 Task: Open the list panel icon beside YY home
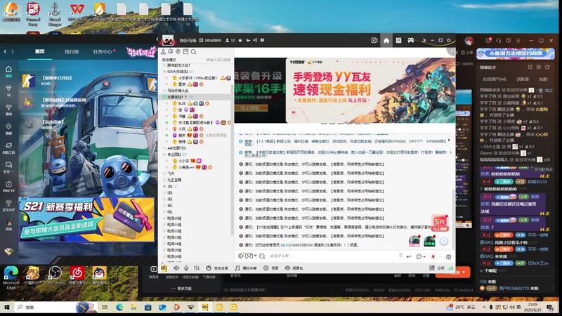398,41
